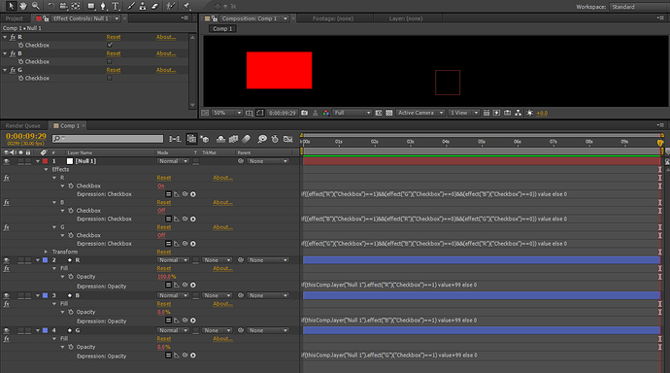Take a snapshot with the camera icon
670x373 pixels.
304,113
